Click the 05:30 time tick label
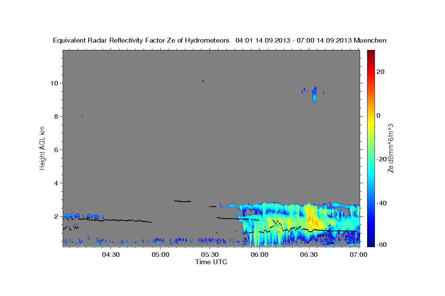Screen dimensions: 445x296 [210, 255]
